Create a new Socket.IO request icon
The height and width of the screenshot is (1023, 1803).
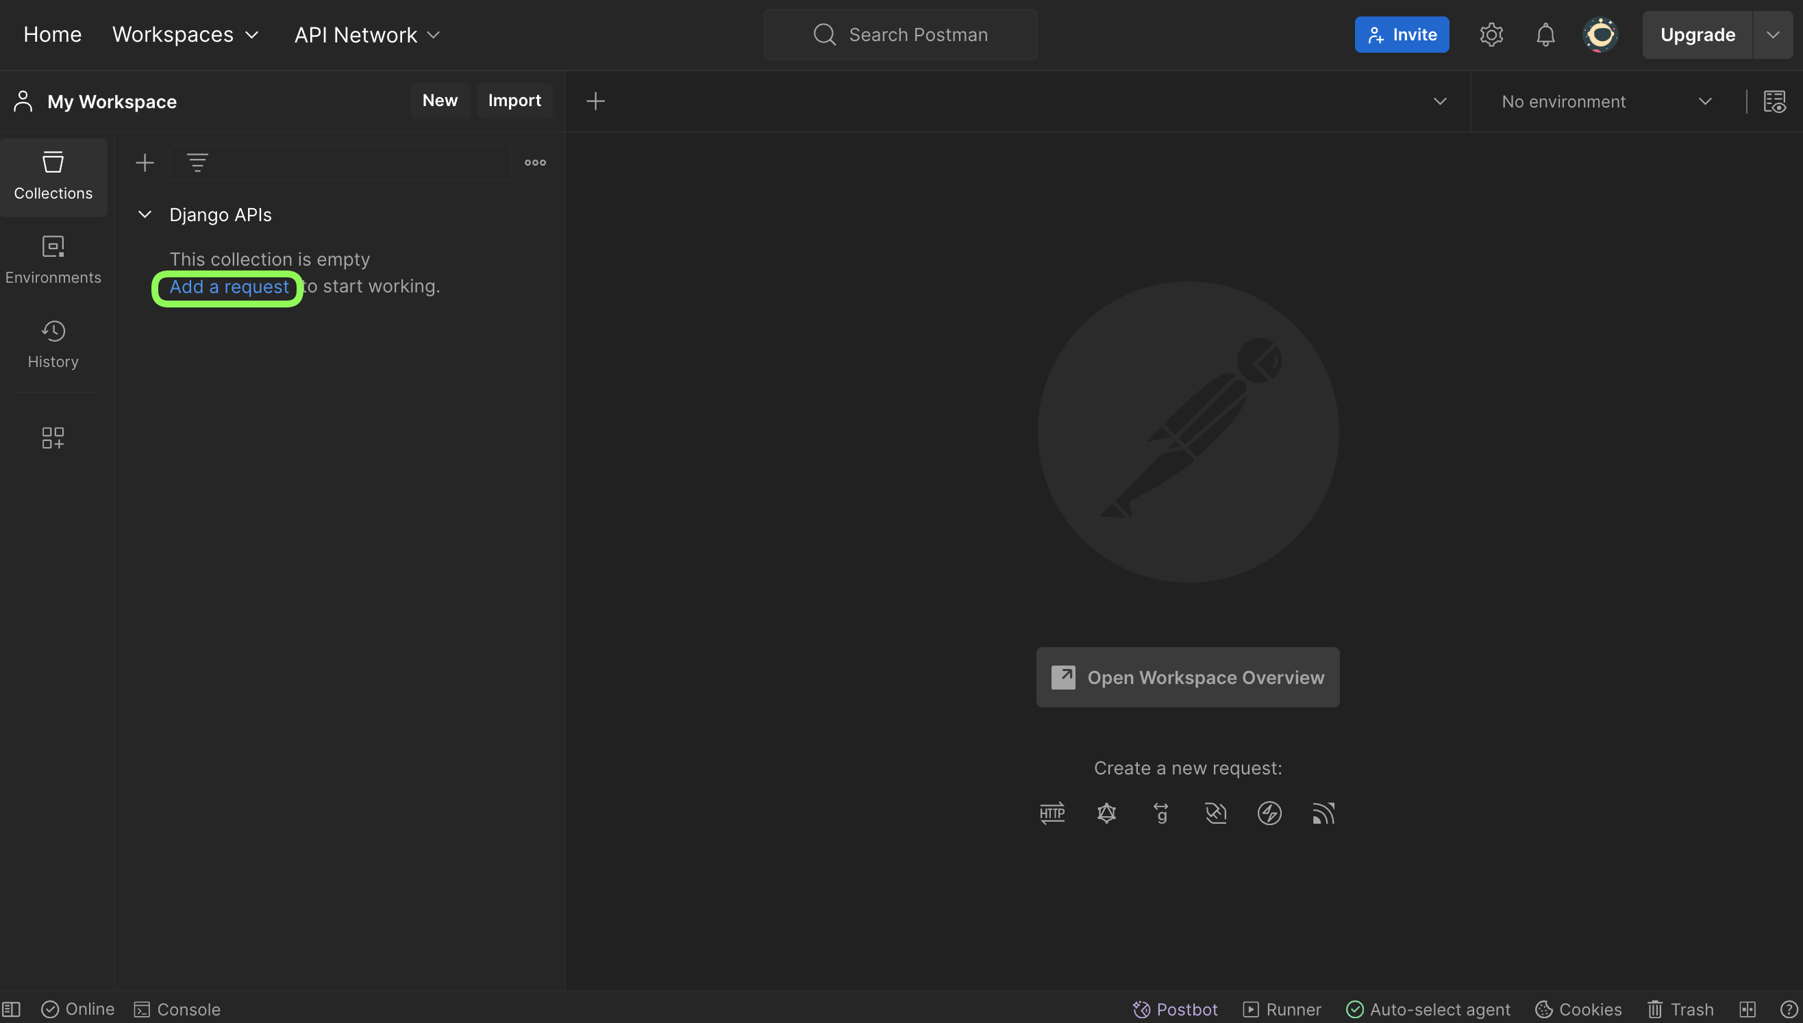(x=1269, y=813)
